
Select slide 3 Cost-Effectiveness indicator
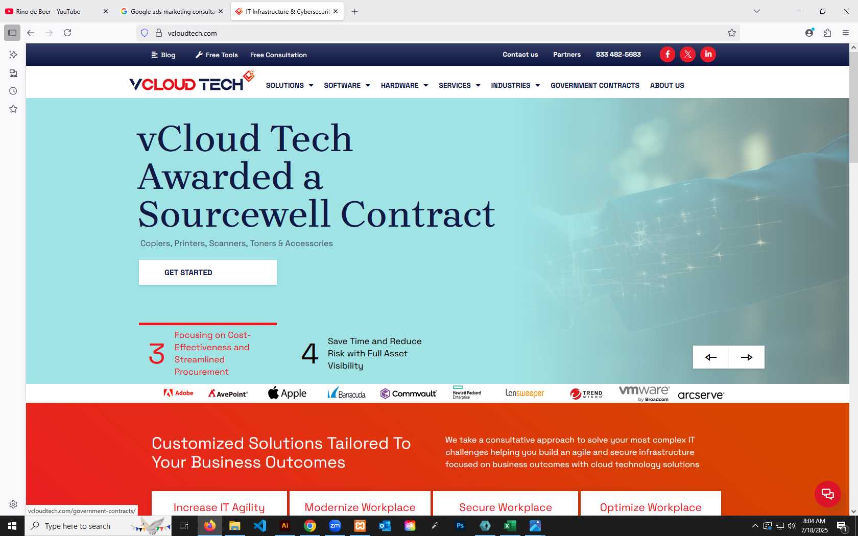[x=208, y=353]
